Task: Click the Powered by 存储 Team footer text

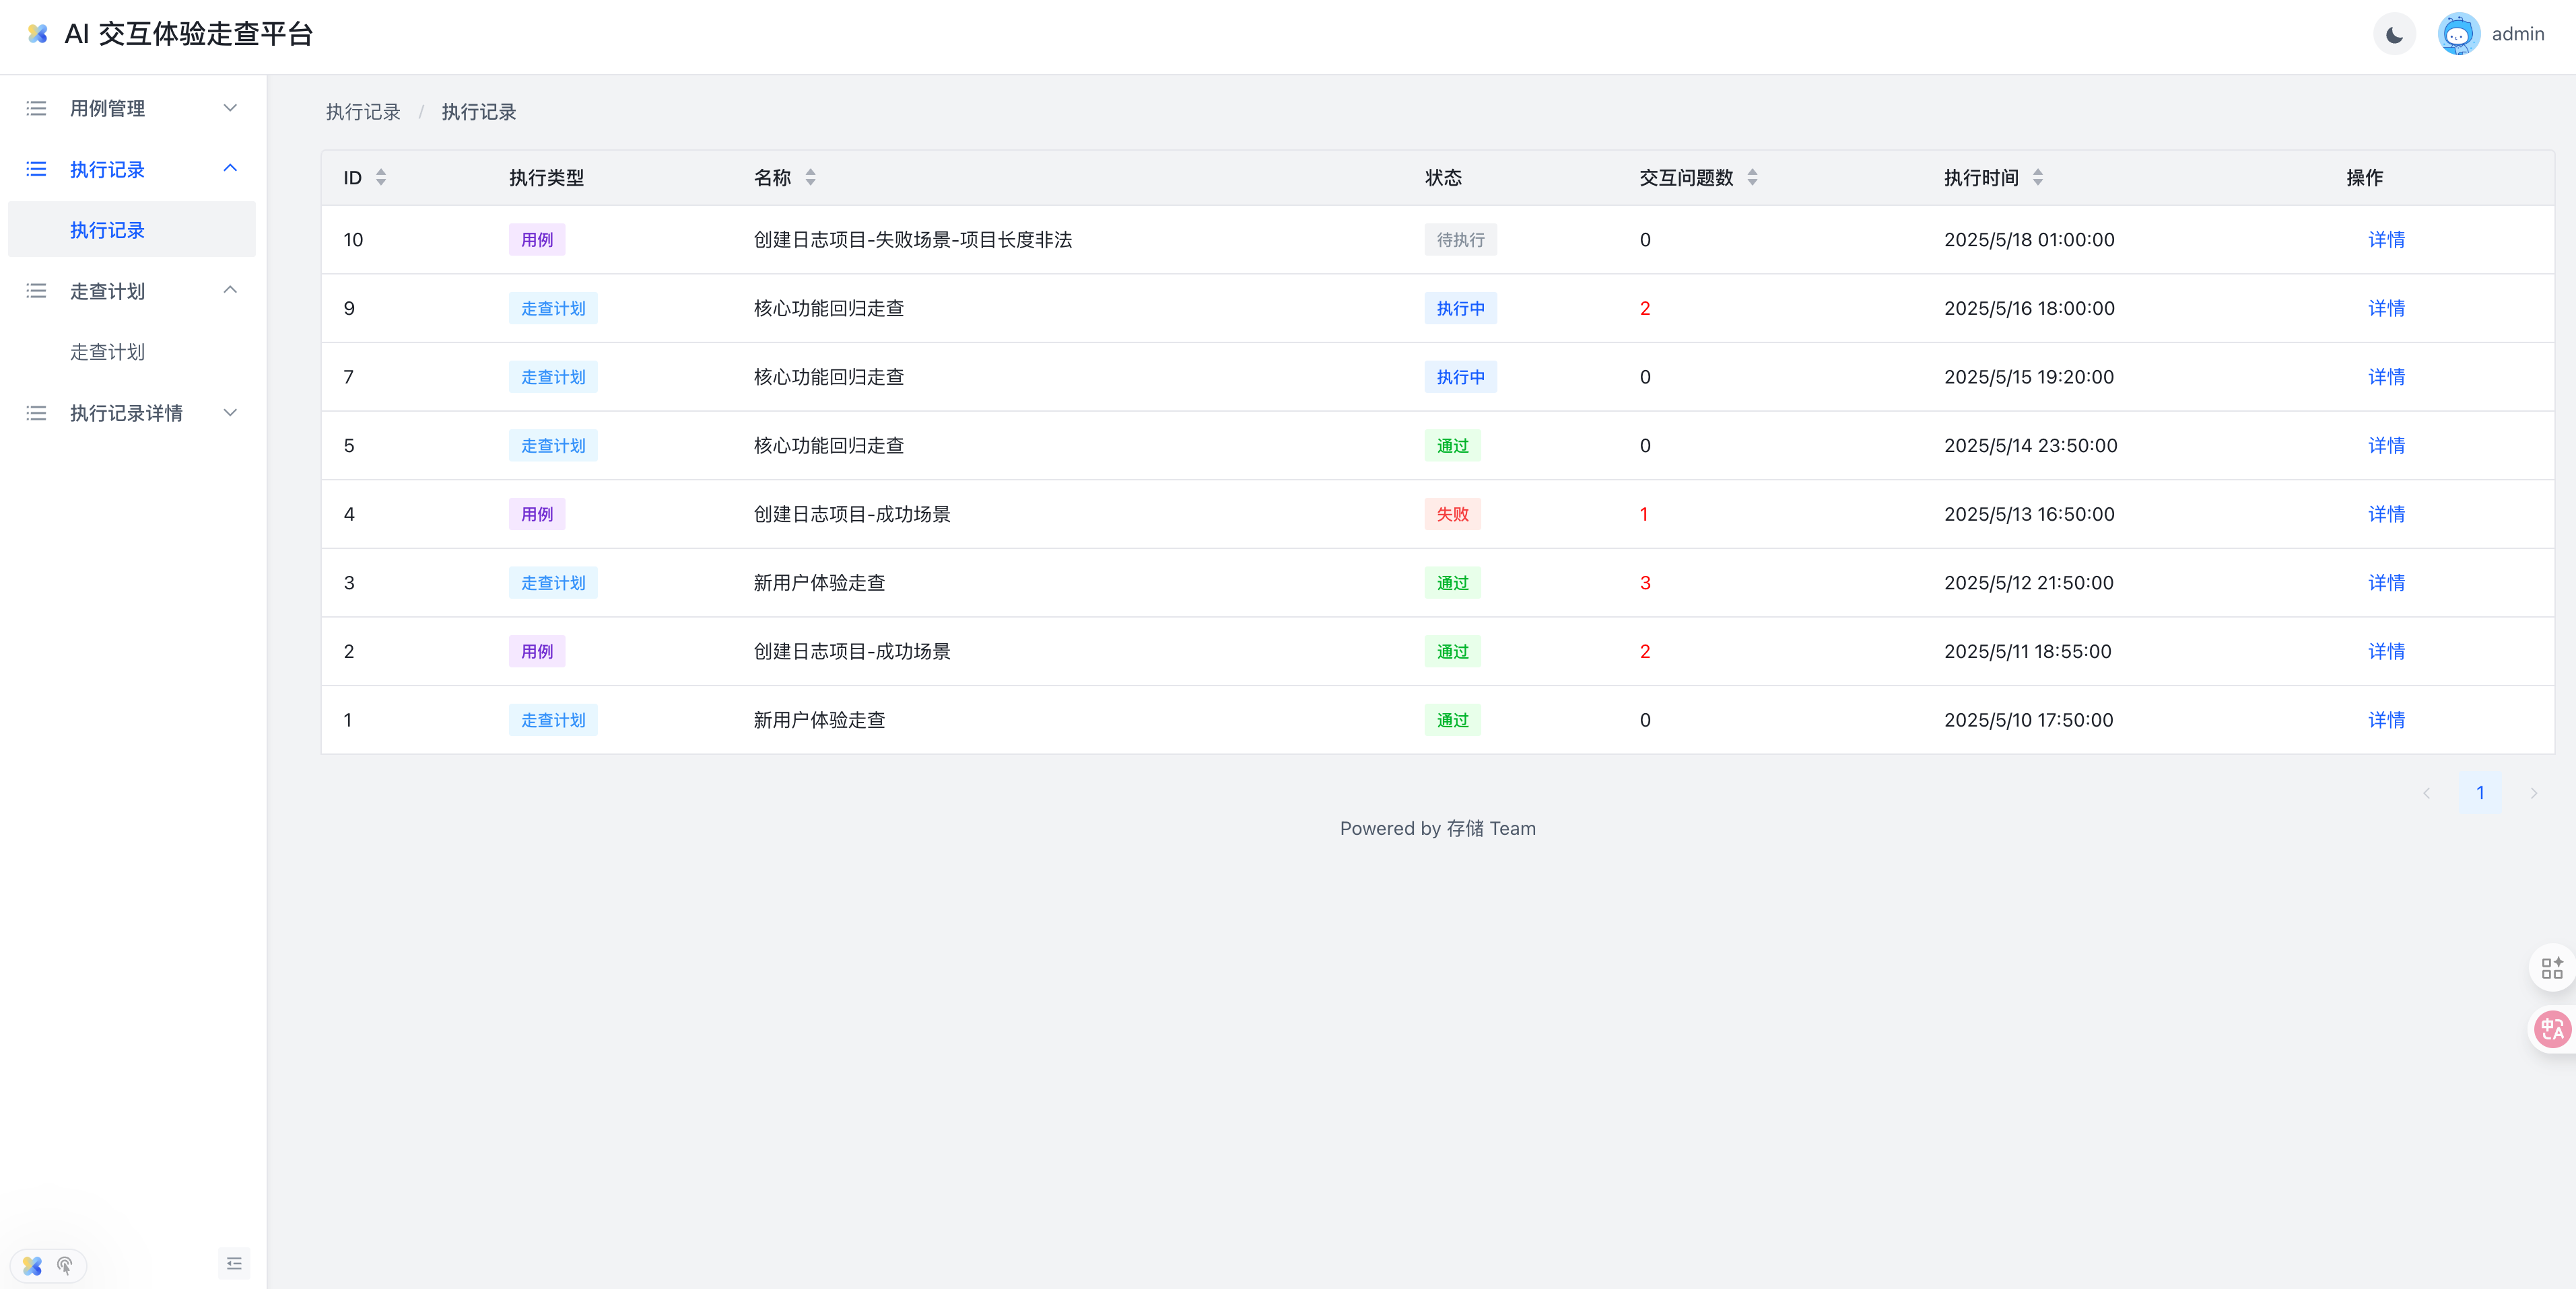Action: [x=1438, y=828]
